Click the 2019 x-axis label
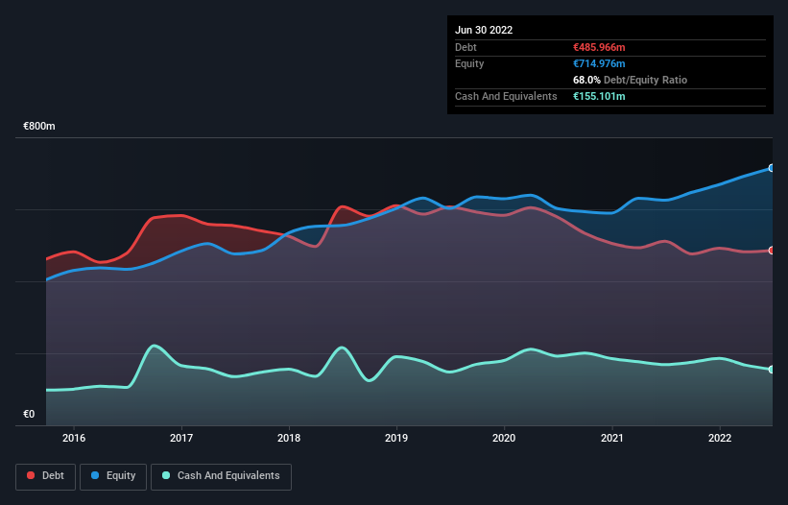 396,438
